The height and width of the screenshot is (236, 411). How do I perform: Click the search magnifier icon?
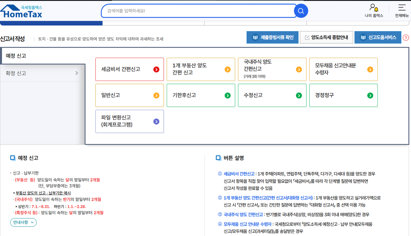(301, 10)
